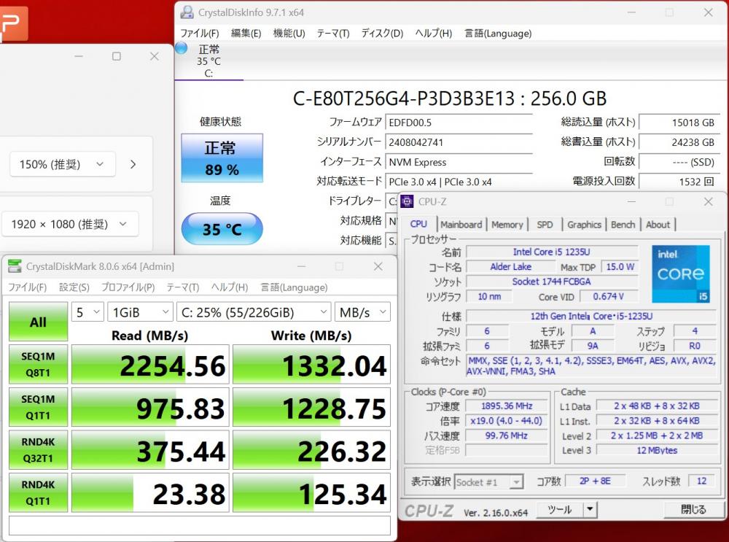This screenshot has height=542, width=729.
Task: Click the 1332.04 write result cell
Action: tap(311, 365)
